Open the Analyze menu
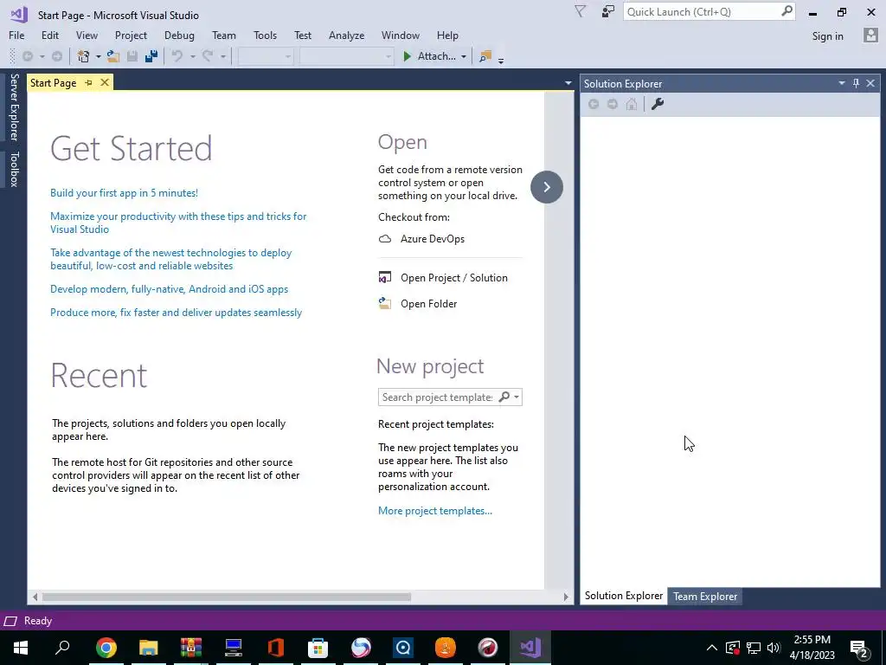The image size is (886, 665). (x=346, y=35)
